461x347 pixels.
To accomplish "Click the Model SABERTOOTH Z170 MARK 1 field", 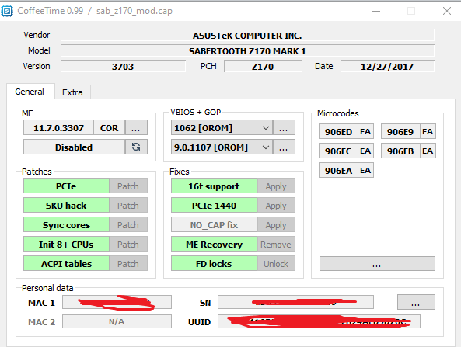I will 247,50.
